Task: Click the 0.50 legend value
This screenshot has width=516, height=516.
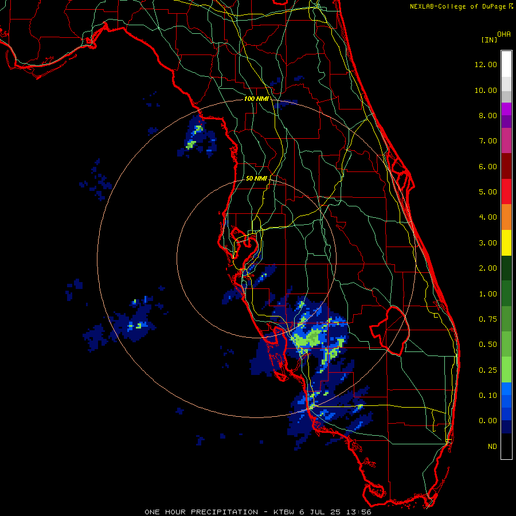Action: click(488, 345)
